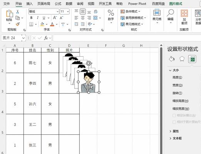The image size is (201, 154).
Task: Open alignment settings dialog launcher
Action: 102,30
